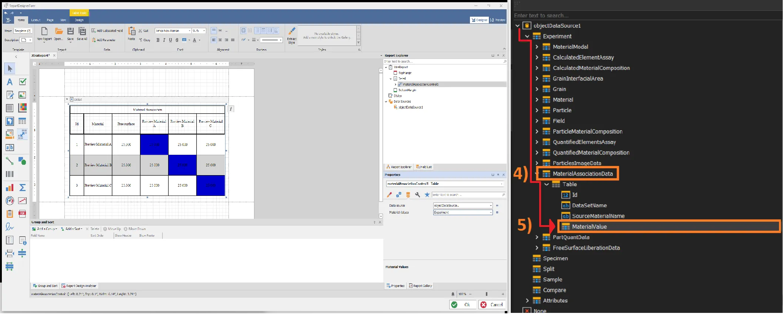Pick the Table control in toolbox
The image size is (784, 314).
[23, 121]
